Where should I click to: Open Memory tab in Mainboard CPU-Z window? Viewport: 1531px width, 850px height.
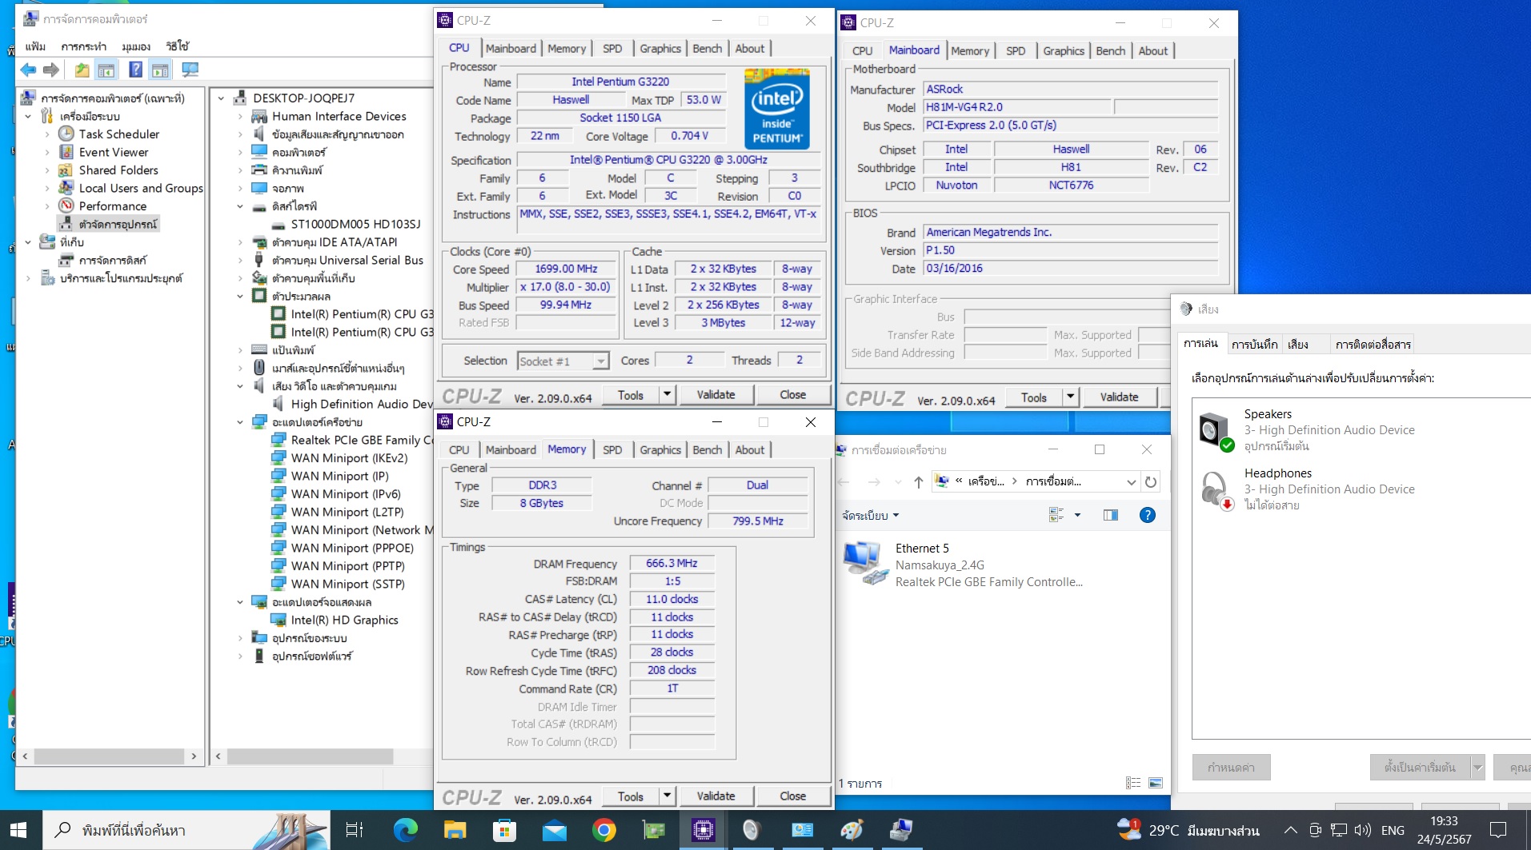tap(970, 51)
